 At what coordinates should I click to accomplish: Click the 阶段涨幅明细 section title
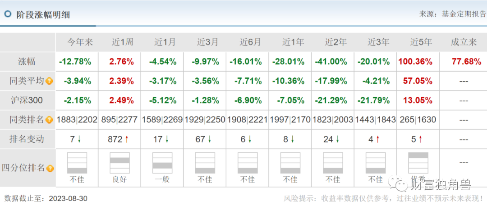(x=43, y=14)
